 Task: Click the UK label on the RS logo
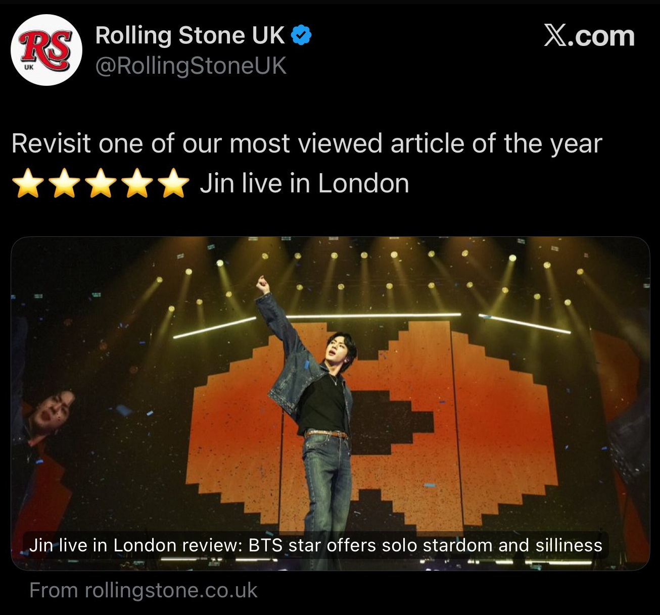[x=28, y=66]
